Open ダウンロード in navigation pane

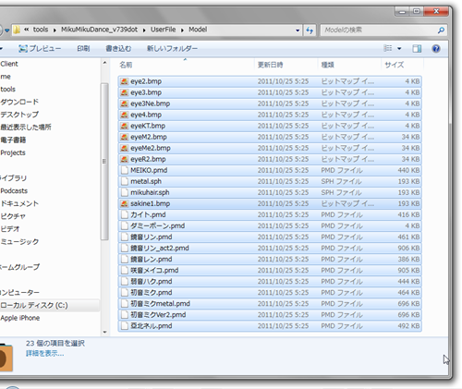point(19,102)
